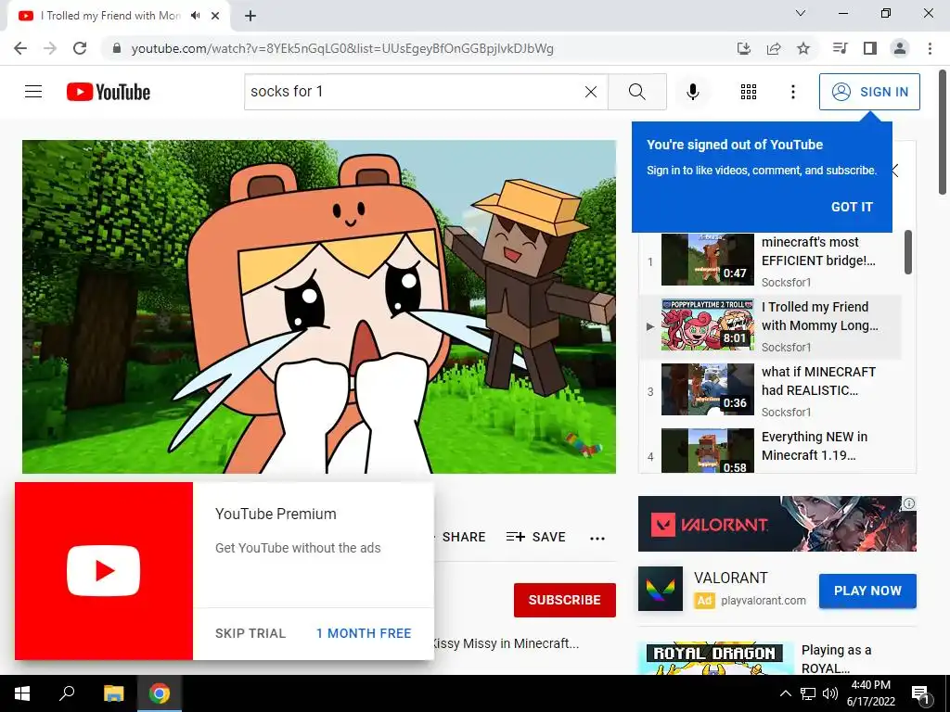
Task: Select 'I Trolled my Friend with Mommy Long' playlist item
Action: [770, 326]
